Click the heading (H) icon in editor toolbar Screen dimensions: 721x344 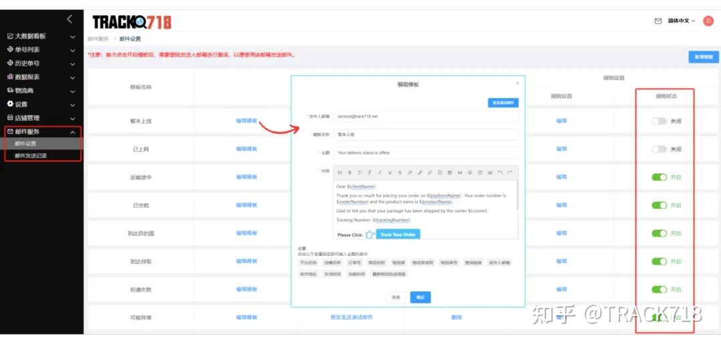tap(339, 173)
